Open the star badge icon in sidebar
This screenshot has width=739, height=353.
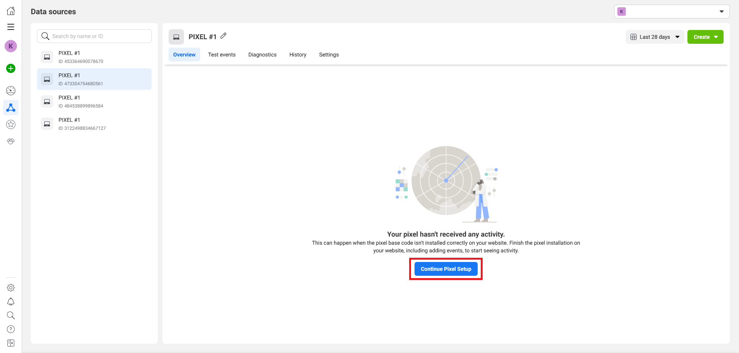pos(11,124)
